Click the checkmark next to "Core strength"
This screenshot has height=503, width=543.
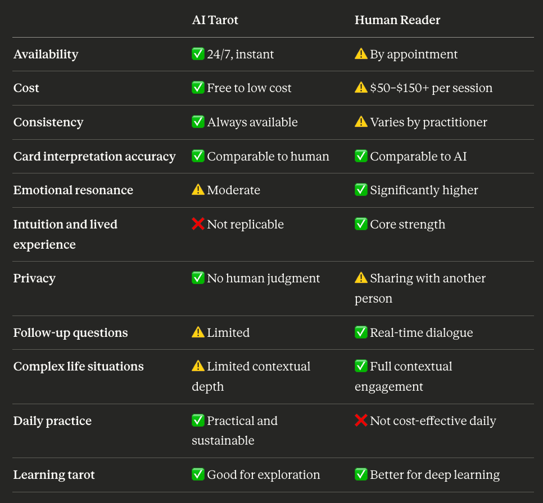361,224
